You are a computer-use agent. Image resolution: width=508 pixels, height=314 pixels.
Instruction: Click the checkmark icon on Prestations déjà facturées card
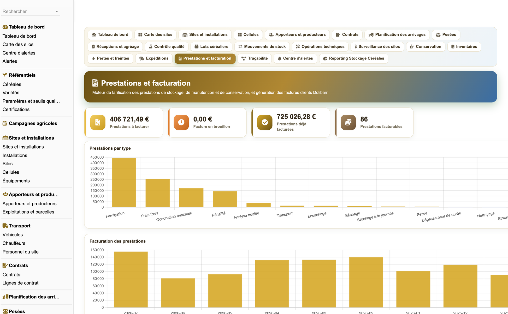click(x=265, y=122)
